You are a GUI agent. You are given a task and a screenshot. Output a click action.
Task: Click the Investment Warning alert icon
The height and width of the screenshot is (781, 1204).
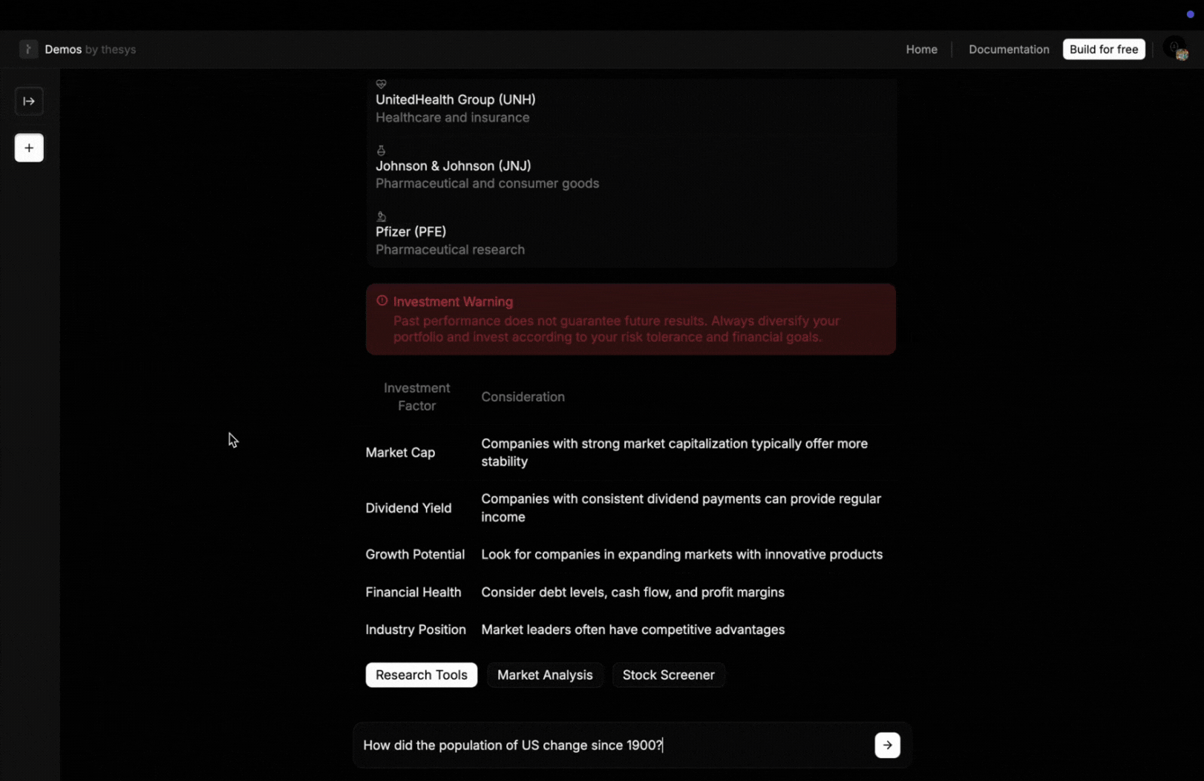click(382, 301)
